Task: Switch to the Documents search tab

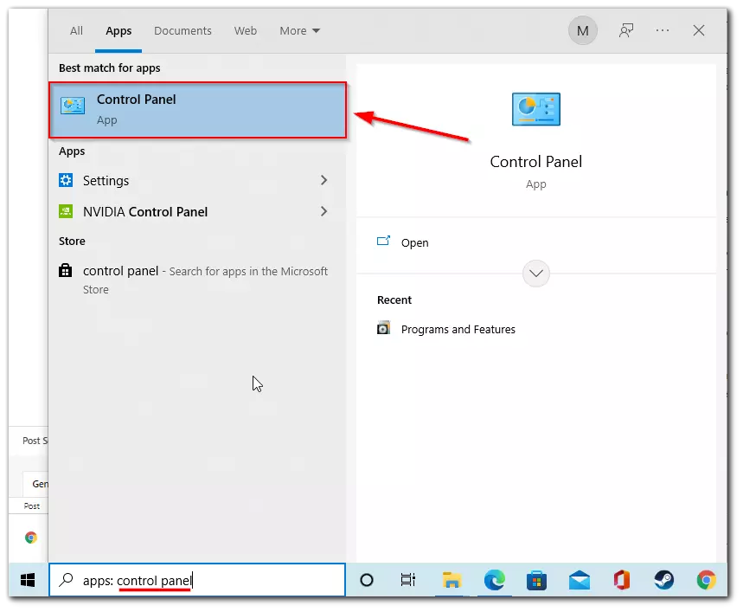Action: coord(183,31)
